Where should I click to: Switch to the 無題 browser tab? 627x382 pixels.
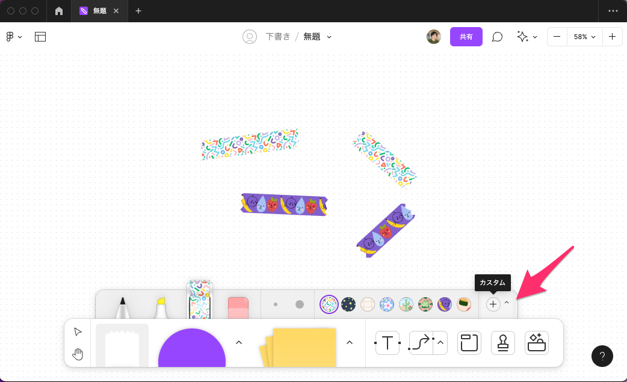(99, 11)
